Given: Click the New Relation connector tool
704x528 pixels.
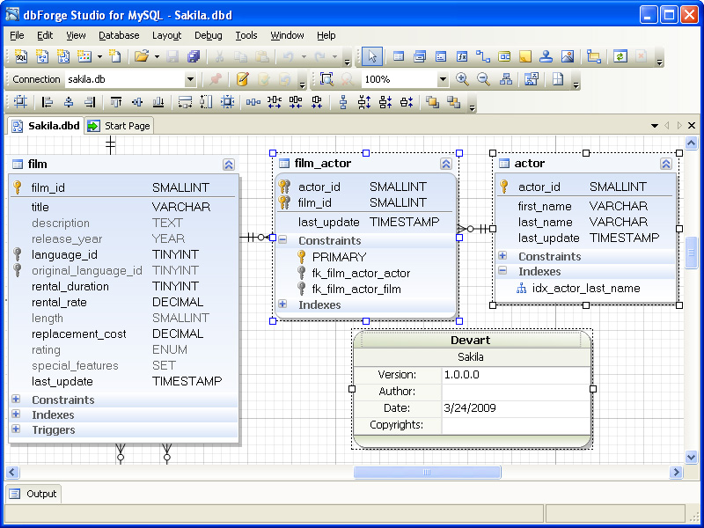Looking at the screenshot, I should (x=483, y=56).
